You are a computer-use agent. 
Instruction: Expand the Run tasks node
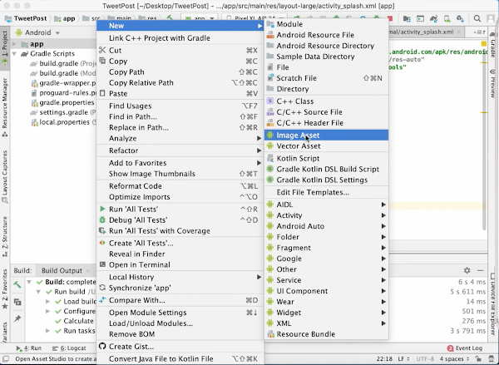[x=47, y=331]
